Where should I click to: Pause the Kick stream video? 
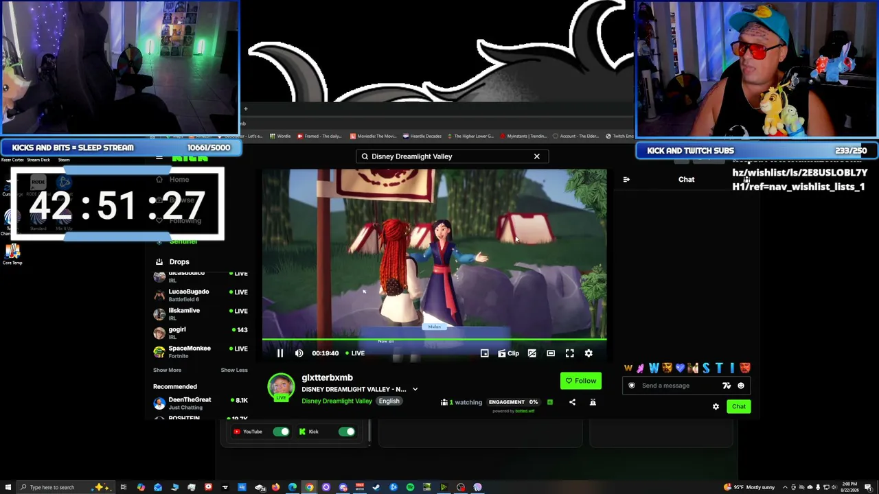click(280, 353)
